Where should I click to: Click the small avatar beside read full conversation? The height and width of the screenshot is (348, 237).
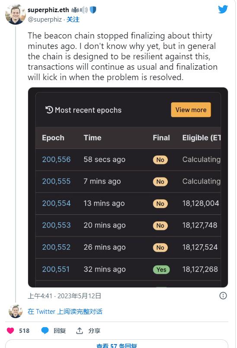pos(16,311)
